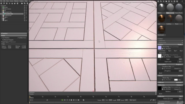The height and width of the screenshot is (104, 185).
Task: Play the animation in the timeline
Action: point(71,100)
